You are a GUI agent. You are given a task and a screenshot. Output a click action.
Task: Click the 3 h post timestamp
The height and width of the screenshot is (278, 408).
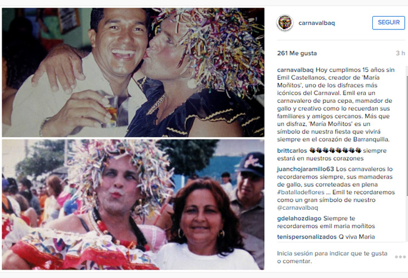point(400,53)
